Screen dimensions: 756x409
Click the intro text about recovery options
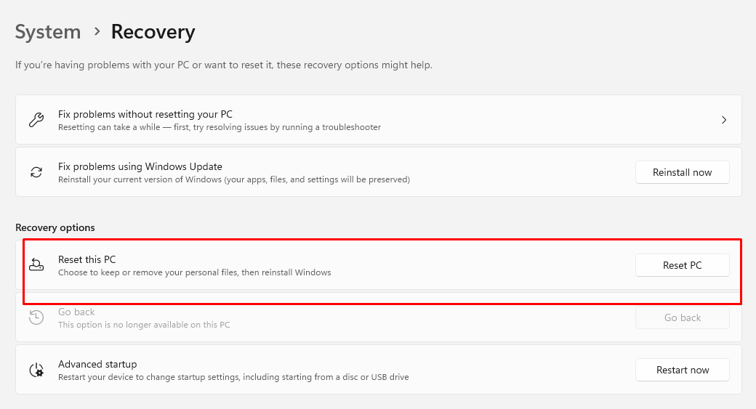[224, 65]
